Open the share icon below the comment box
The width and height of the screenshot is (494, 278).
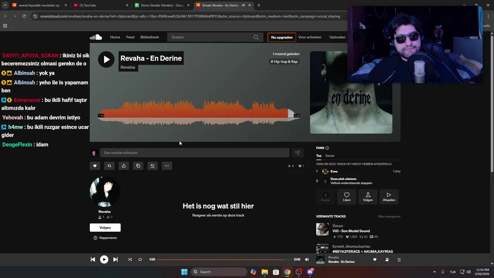click(123, 166)
